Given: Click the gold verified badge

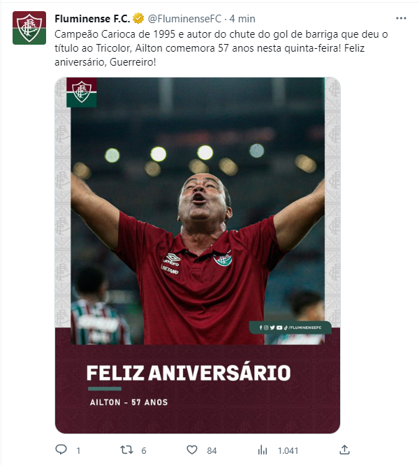Looking at the screenshot, I should [x=138, y=18].
